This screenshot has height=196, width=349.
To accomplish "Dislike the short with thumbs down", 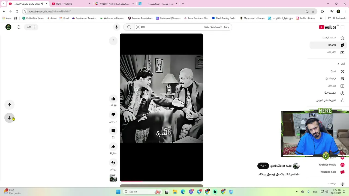I will (113, 115).
